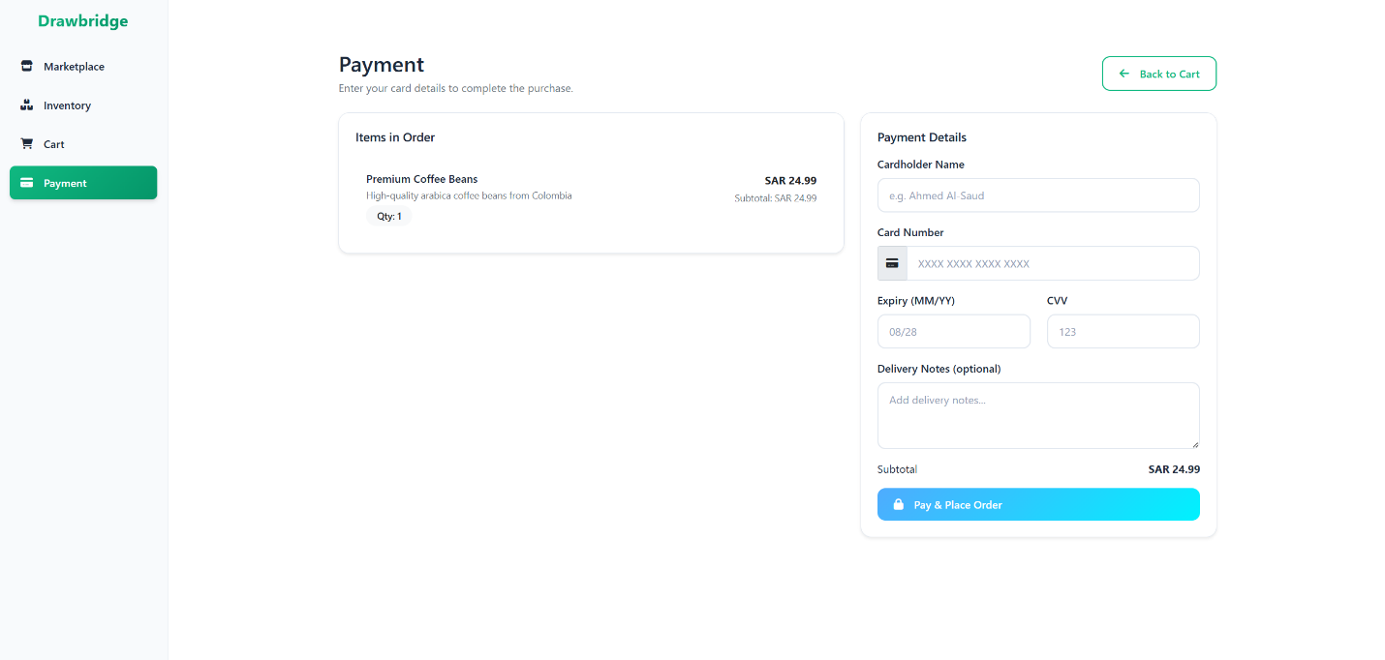
Task: Click Back to Cart button
Action: click(x=1158, y=74)
